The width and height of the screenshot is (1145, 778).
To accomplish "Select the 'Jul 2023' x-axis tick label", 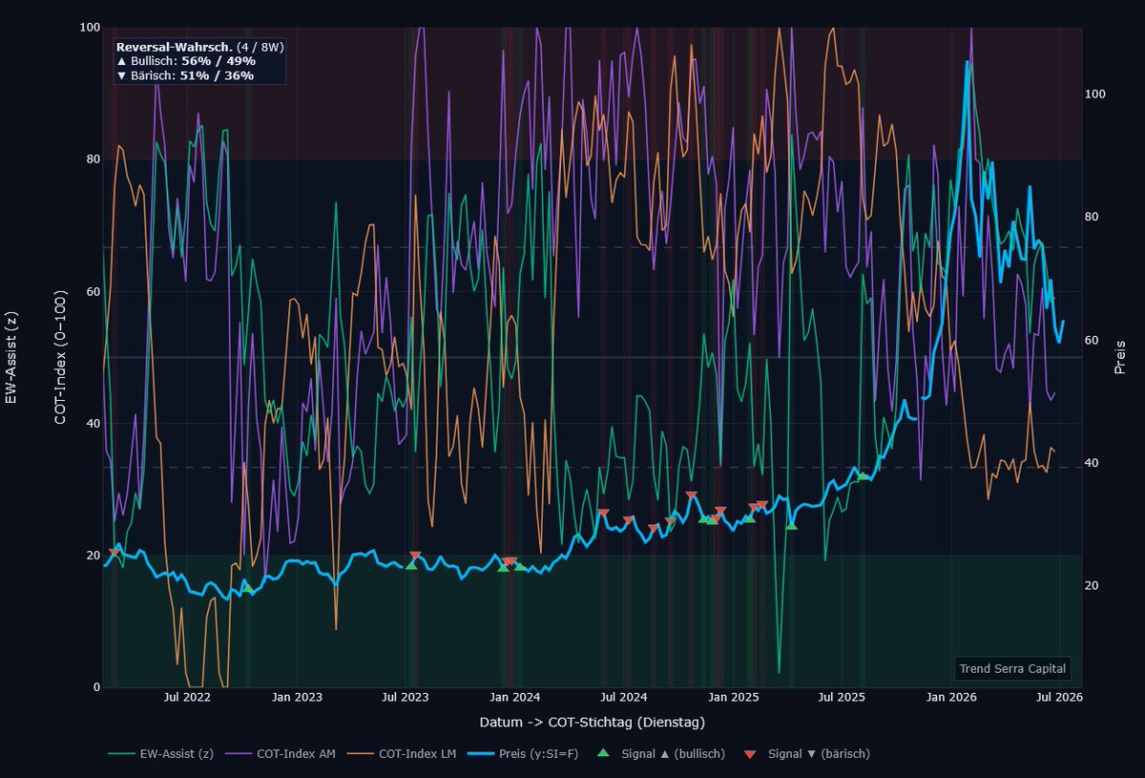I will 406,698.
